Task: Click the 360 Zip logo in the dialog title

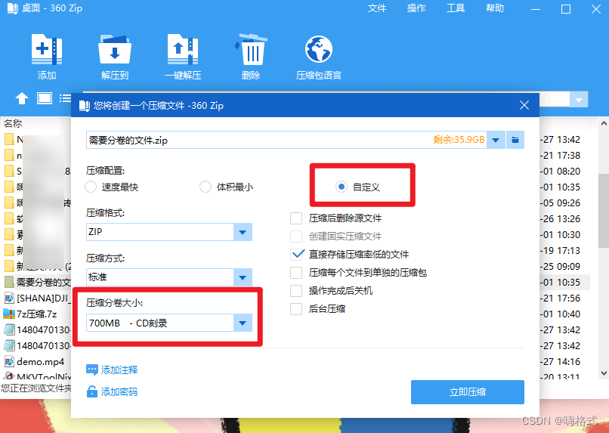Action: [85, 106]
